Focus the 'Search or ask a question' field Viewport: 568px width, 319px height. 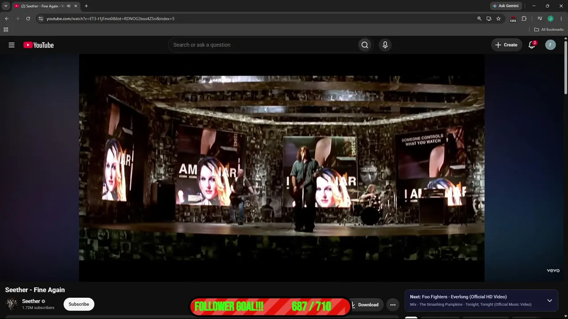point(264,45)
